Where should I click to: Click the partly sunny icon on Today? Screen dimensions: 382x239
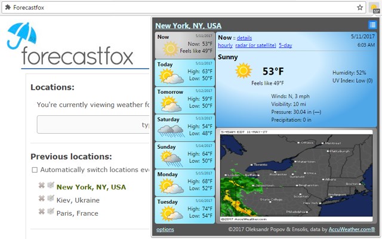point(171,76)
